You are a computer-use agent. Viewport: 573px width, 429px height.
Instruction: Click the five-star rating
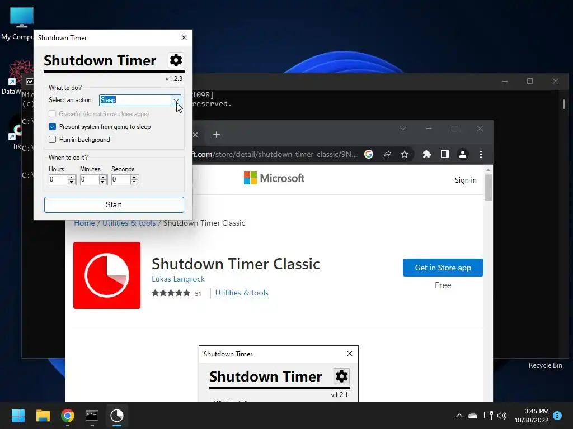pyautogui.click(x=171, y=293)
